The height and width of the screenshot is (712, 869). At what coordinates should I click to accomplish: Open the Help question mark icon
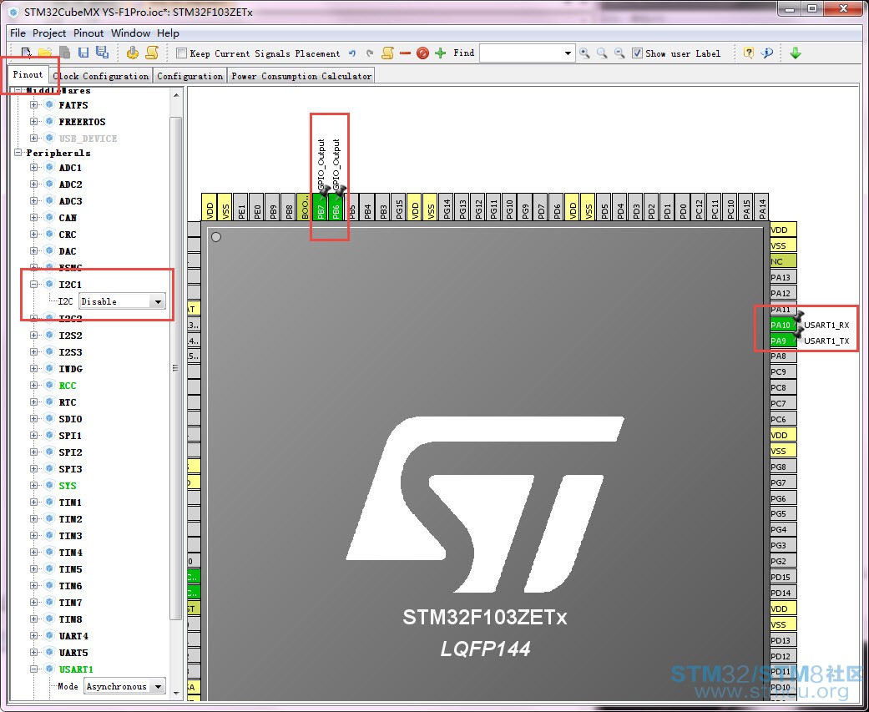[749, 53]
